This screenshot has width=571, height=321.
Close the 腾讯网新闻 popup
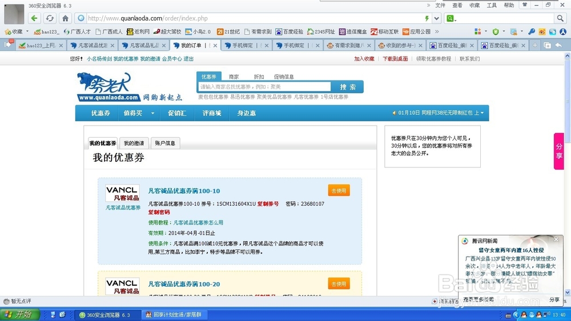(x=556, y=239)
